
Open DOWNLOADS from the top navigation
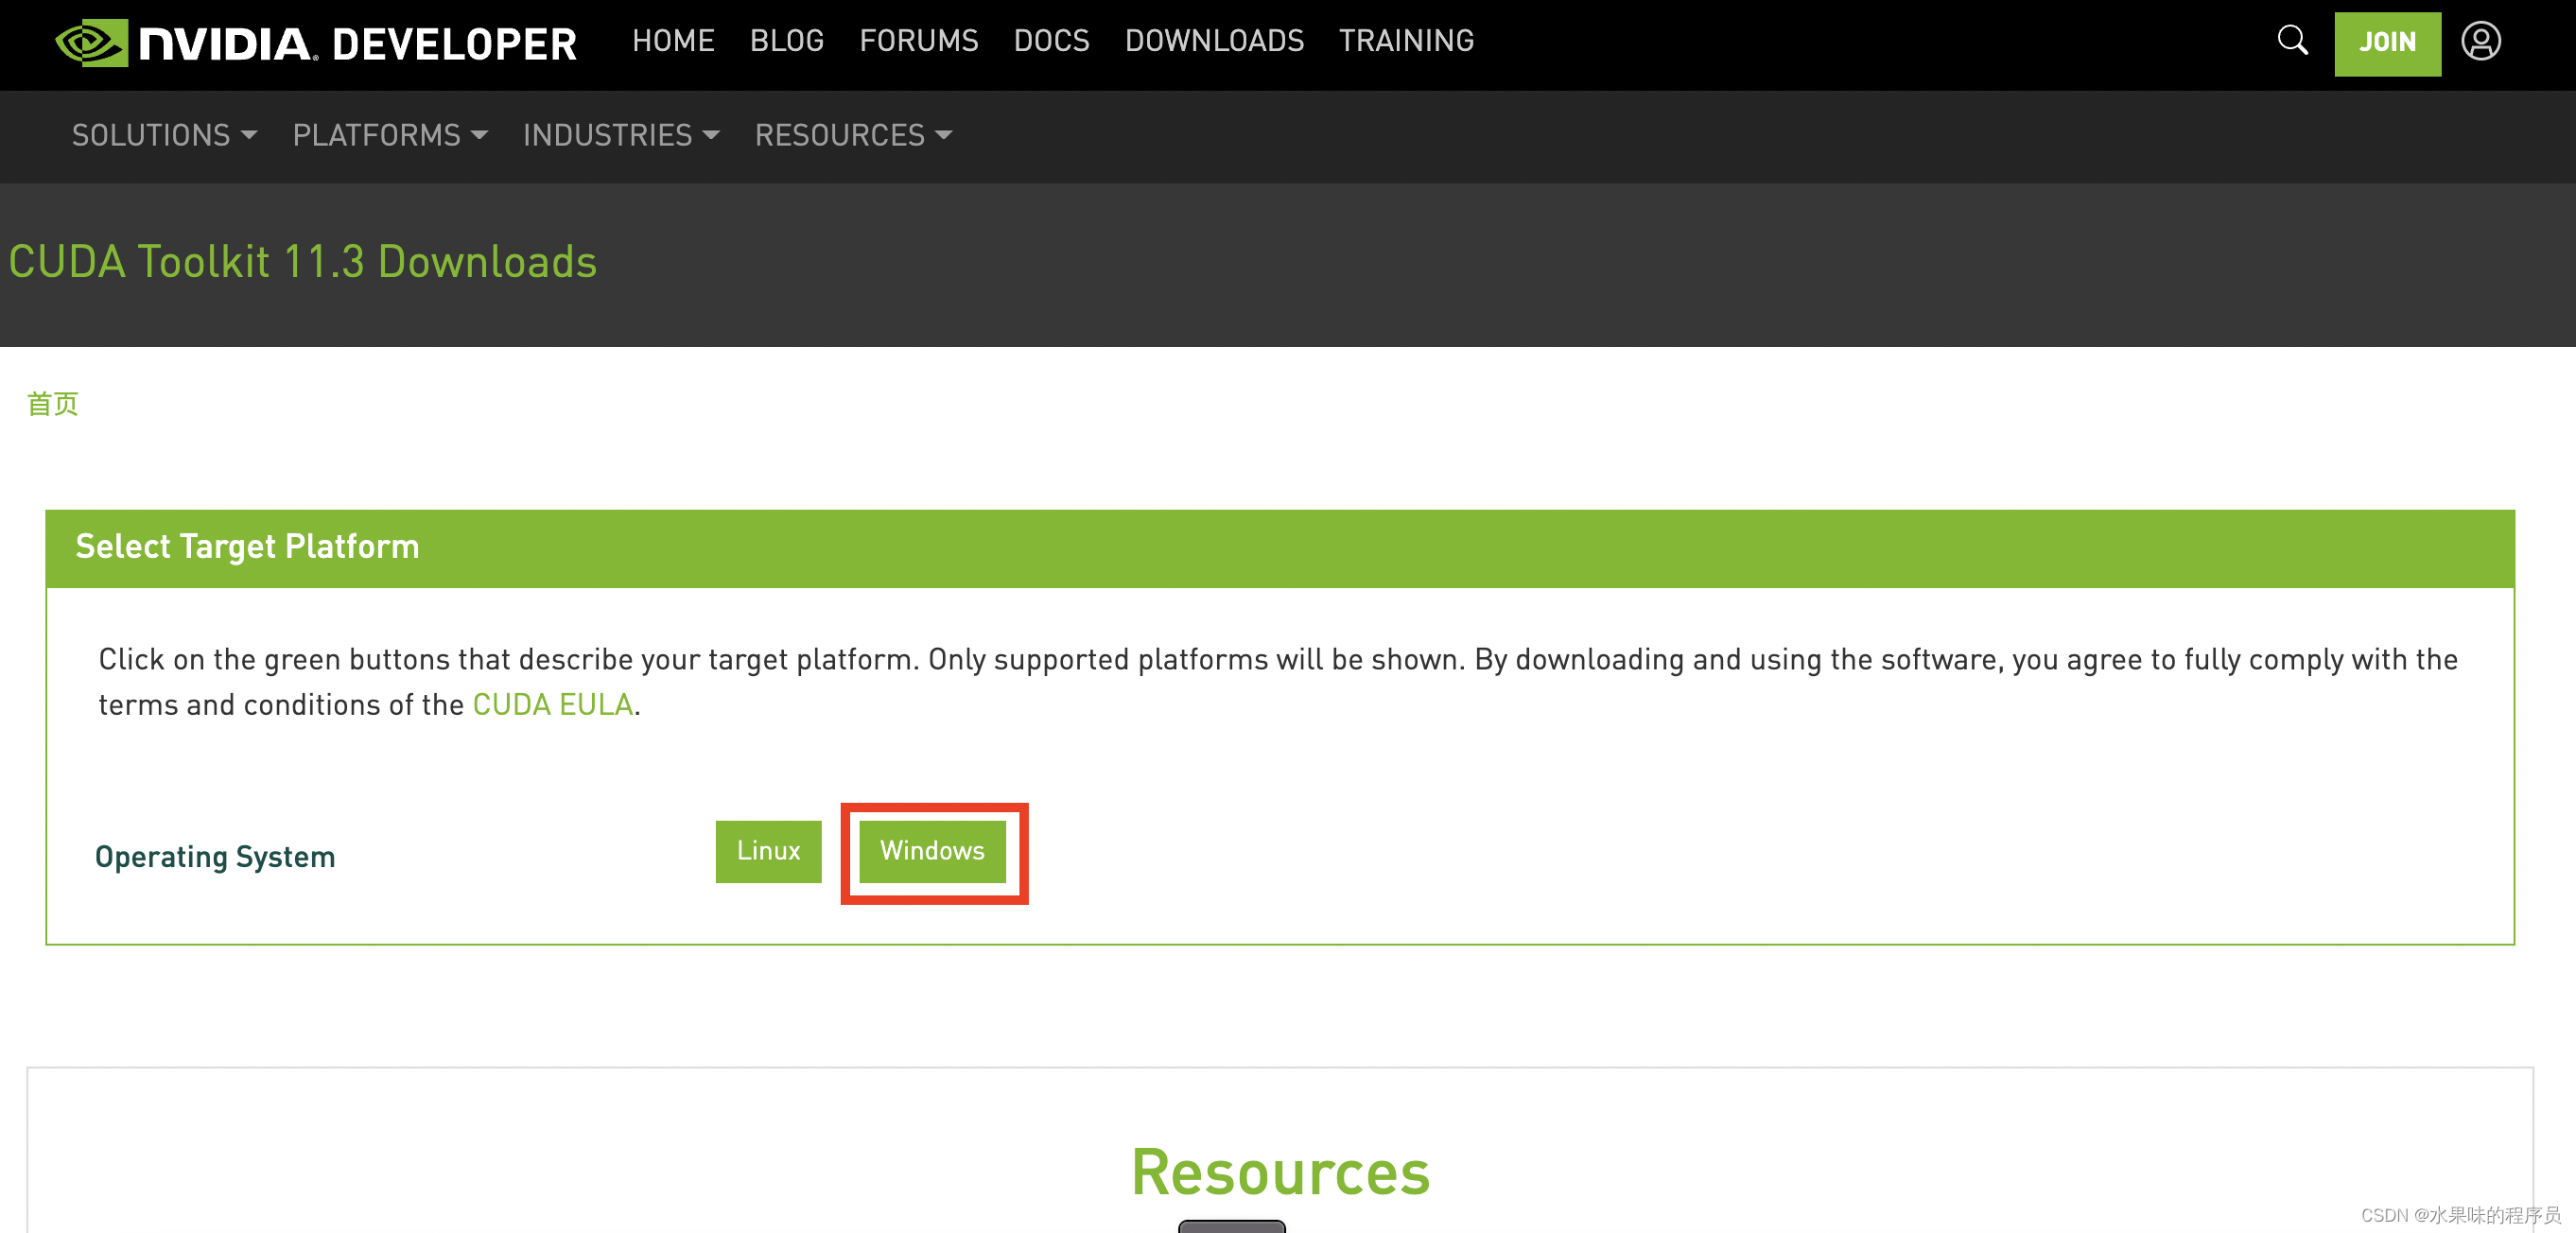point(1214,41)
